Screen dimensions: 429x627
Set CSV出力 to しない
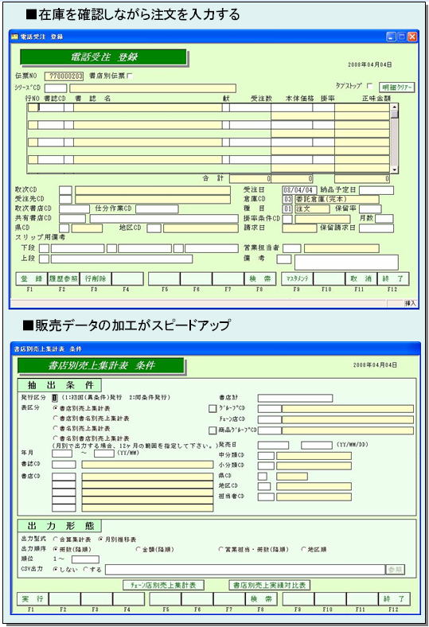pos(55,569)
